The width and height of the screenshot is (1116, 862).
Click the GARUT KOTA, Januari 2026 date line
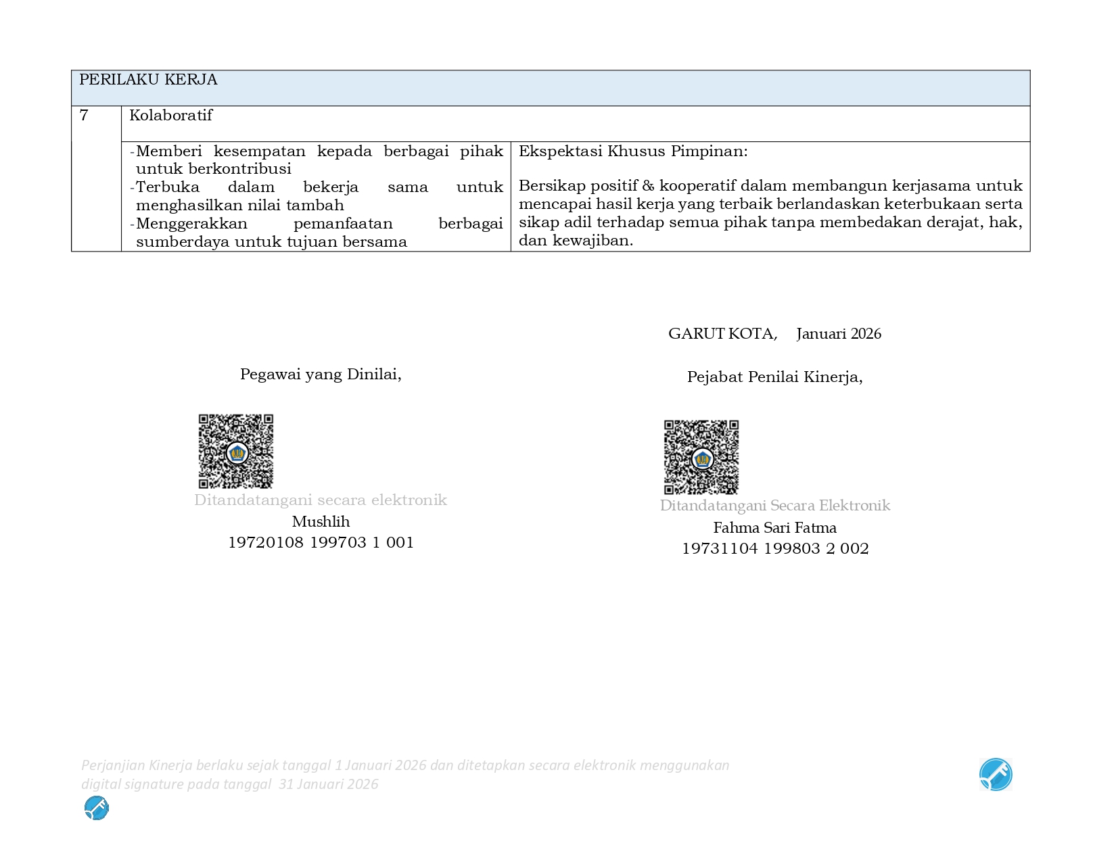coord(774,334)
